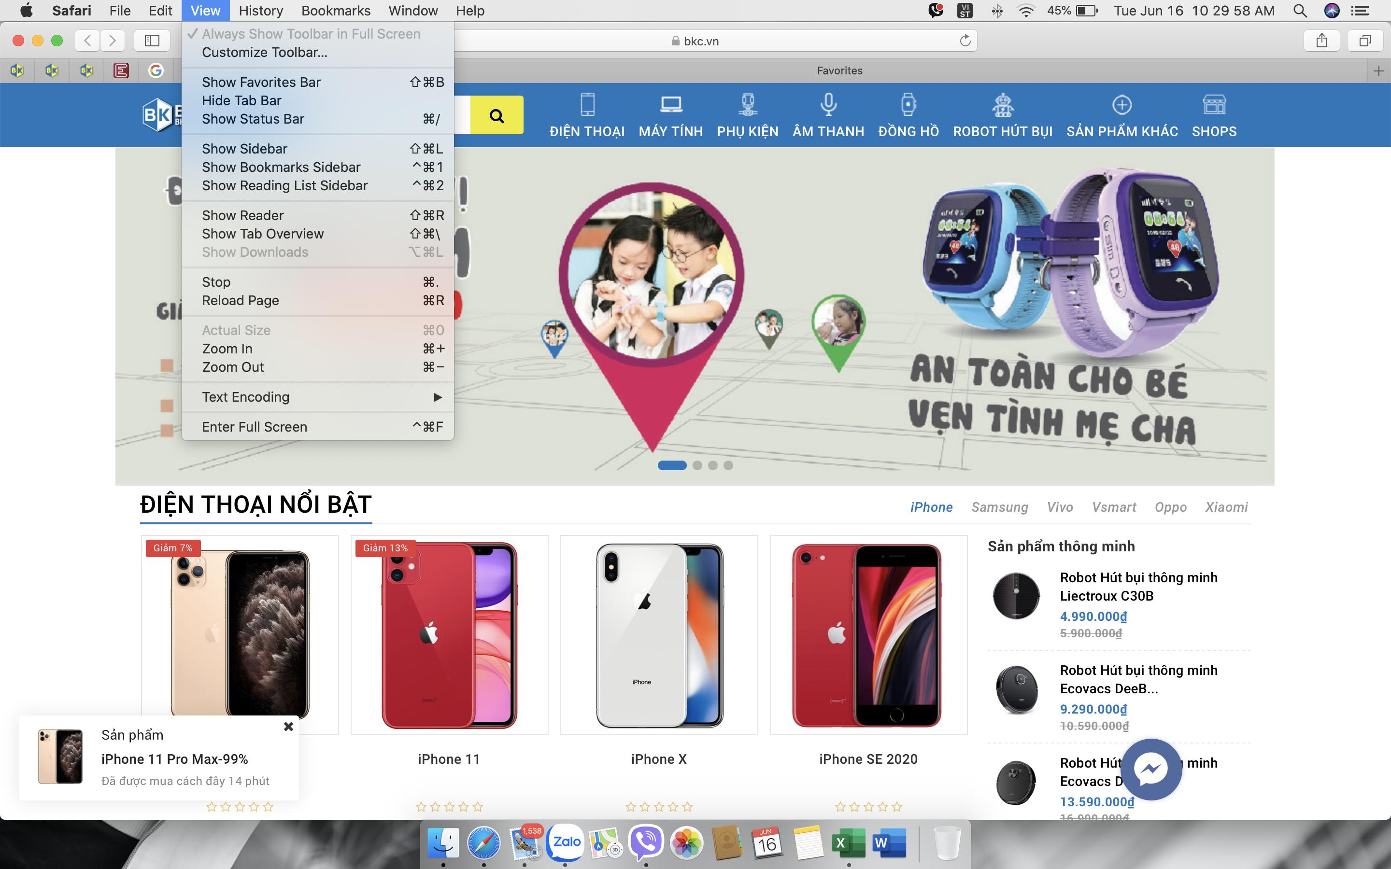Viewport: 1391px width, 869px height.
Task: Click the reload arrow in address bar
Action: (x=965, y=40)
